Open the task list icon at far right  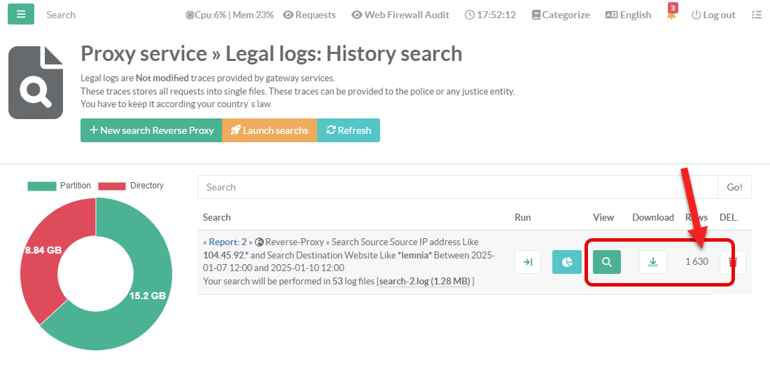pos(756,15)
